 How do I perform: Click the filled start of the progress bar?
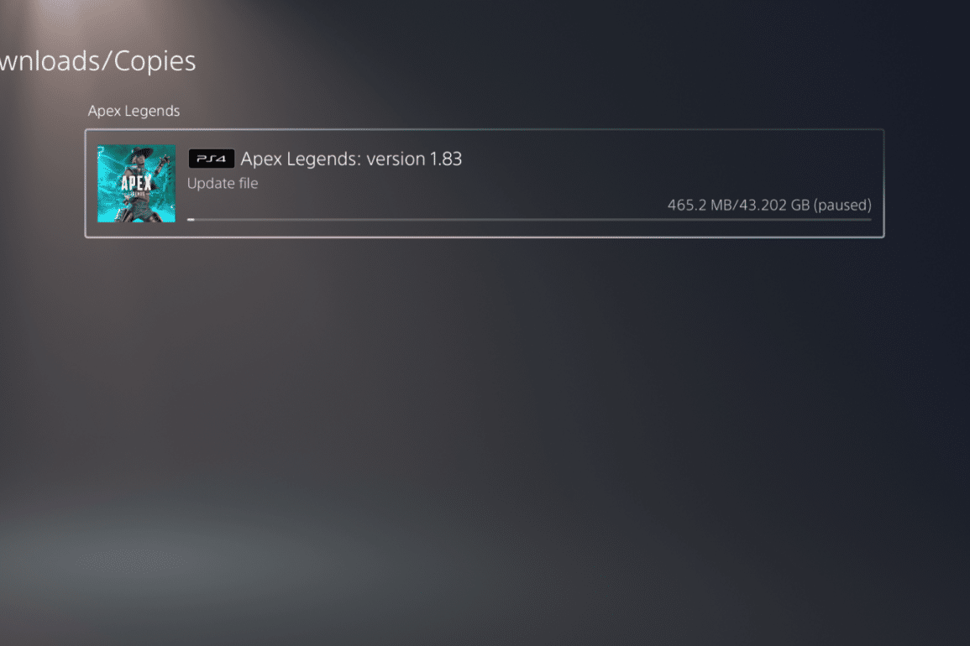pyautogui.click(x=191, y=220)
